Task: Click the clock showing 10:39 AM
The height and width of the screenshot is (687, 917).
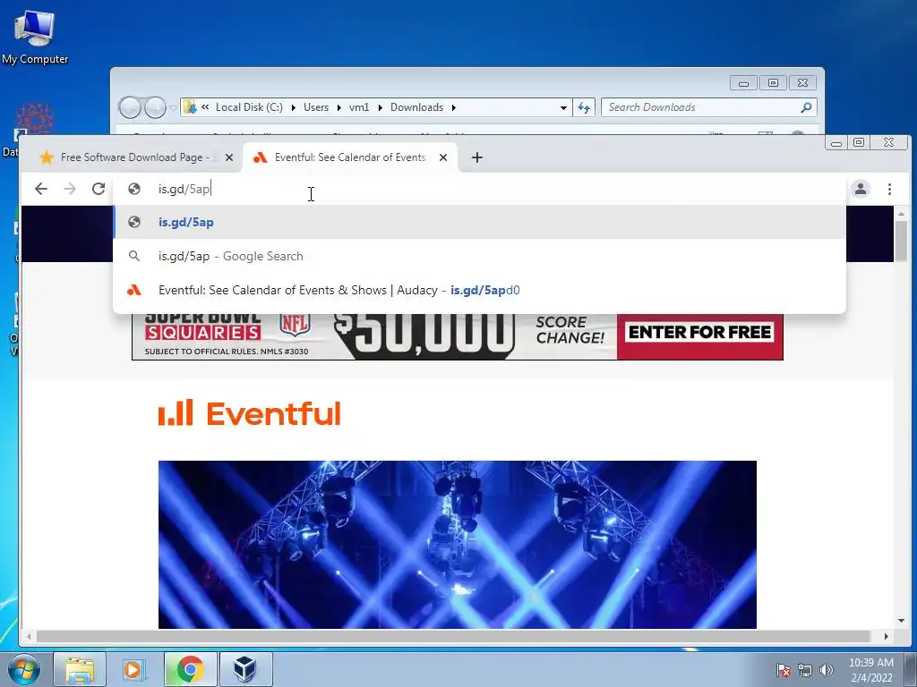Action: click(870, 669)
